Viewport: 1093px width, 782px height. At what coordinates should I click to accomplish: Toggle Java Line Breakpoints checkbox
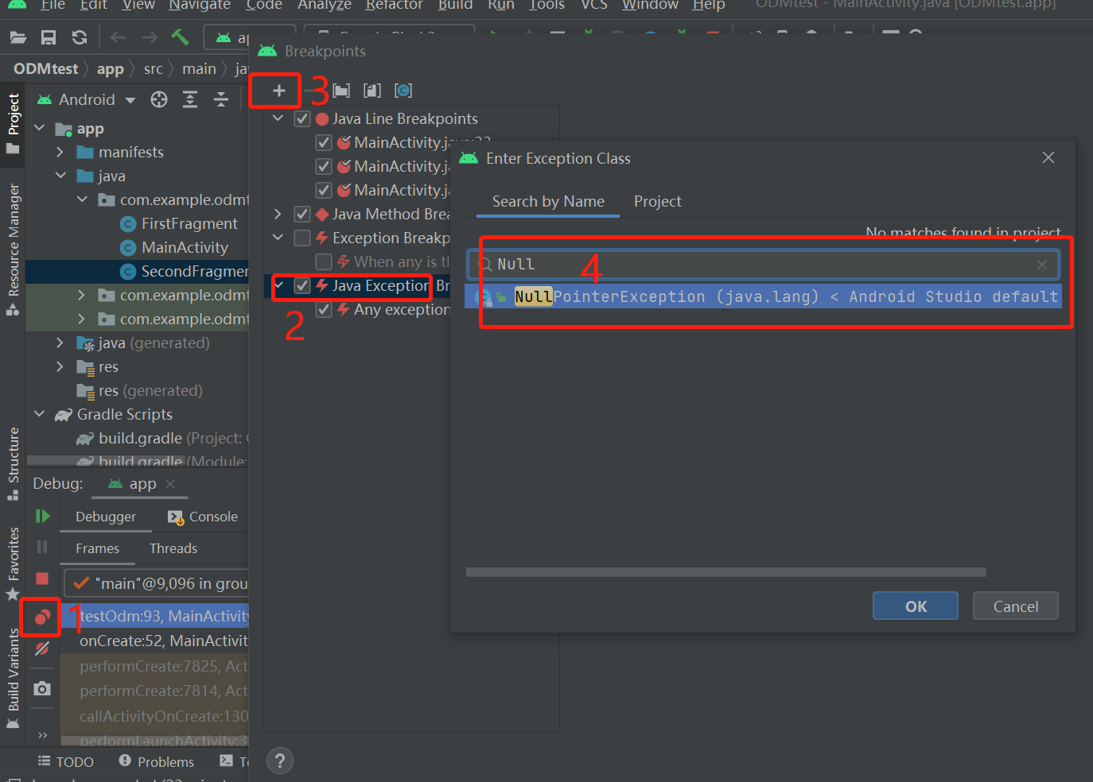point(302,119)
